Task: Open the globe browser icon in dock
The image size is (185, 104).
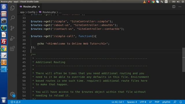Action: (x=4, y=28)
